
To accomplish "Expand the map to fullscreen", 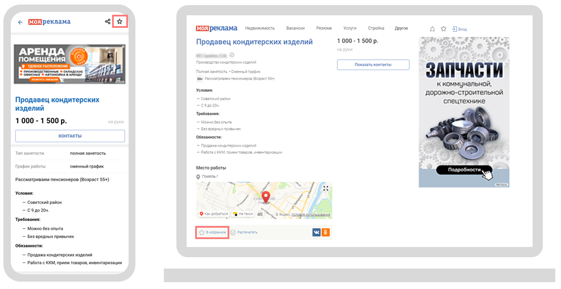I will (x=325, y=189).
